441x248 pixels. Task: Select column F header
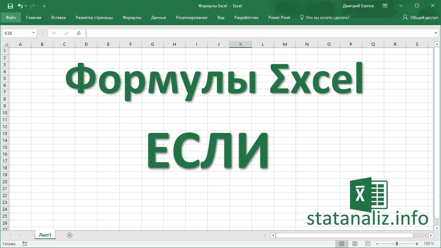tap(130, 44)
